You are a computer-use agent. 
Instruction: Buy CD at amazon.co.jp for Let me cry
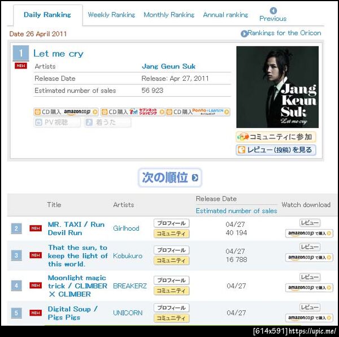click(x=66, y=112)
